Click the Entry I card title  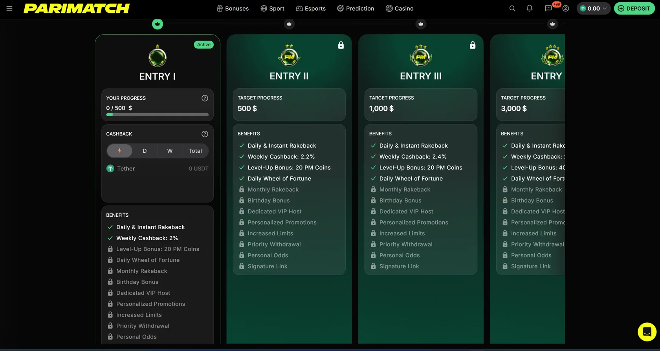click(158, 76)
